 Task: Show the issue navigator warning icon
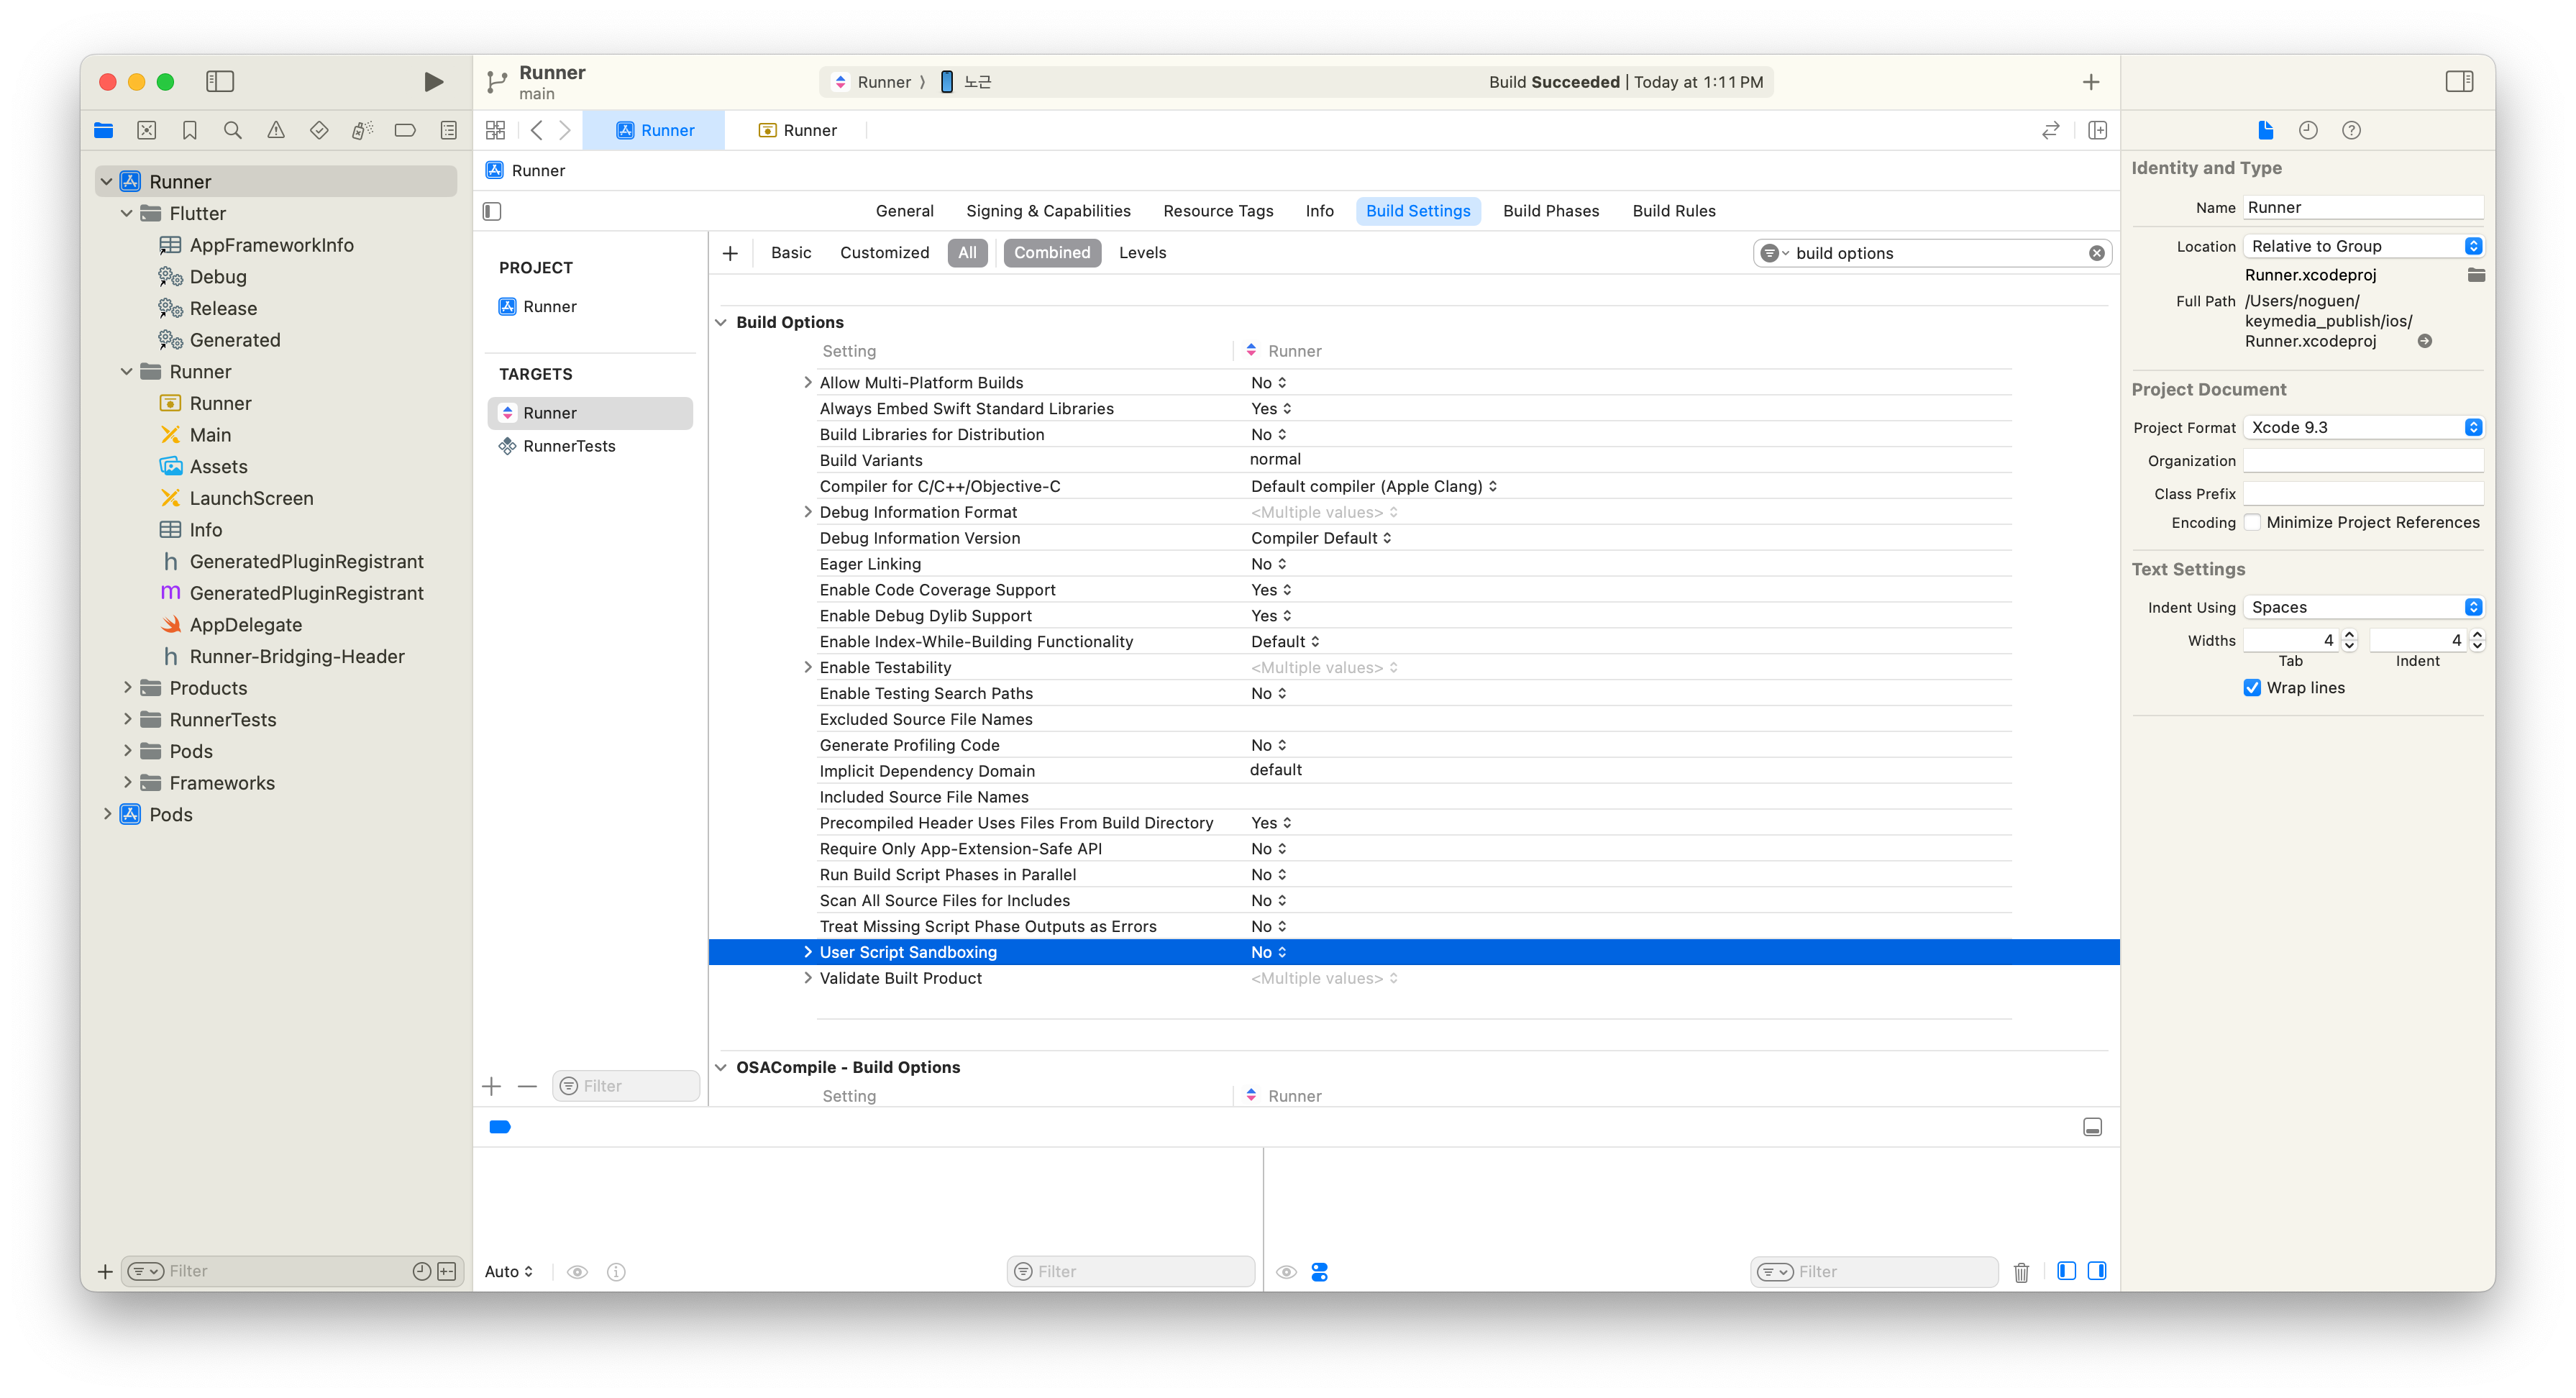pyautogui.click(x=276, y=130)
